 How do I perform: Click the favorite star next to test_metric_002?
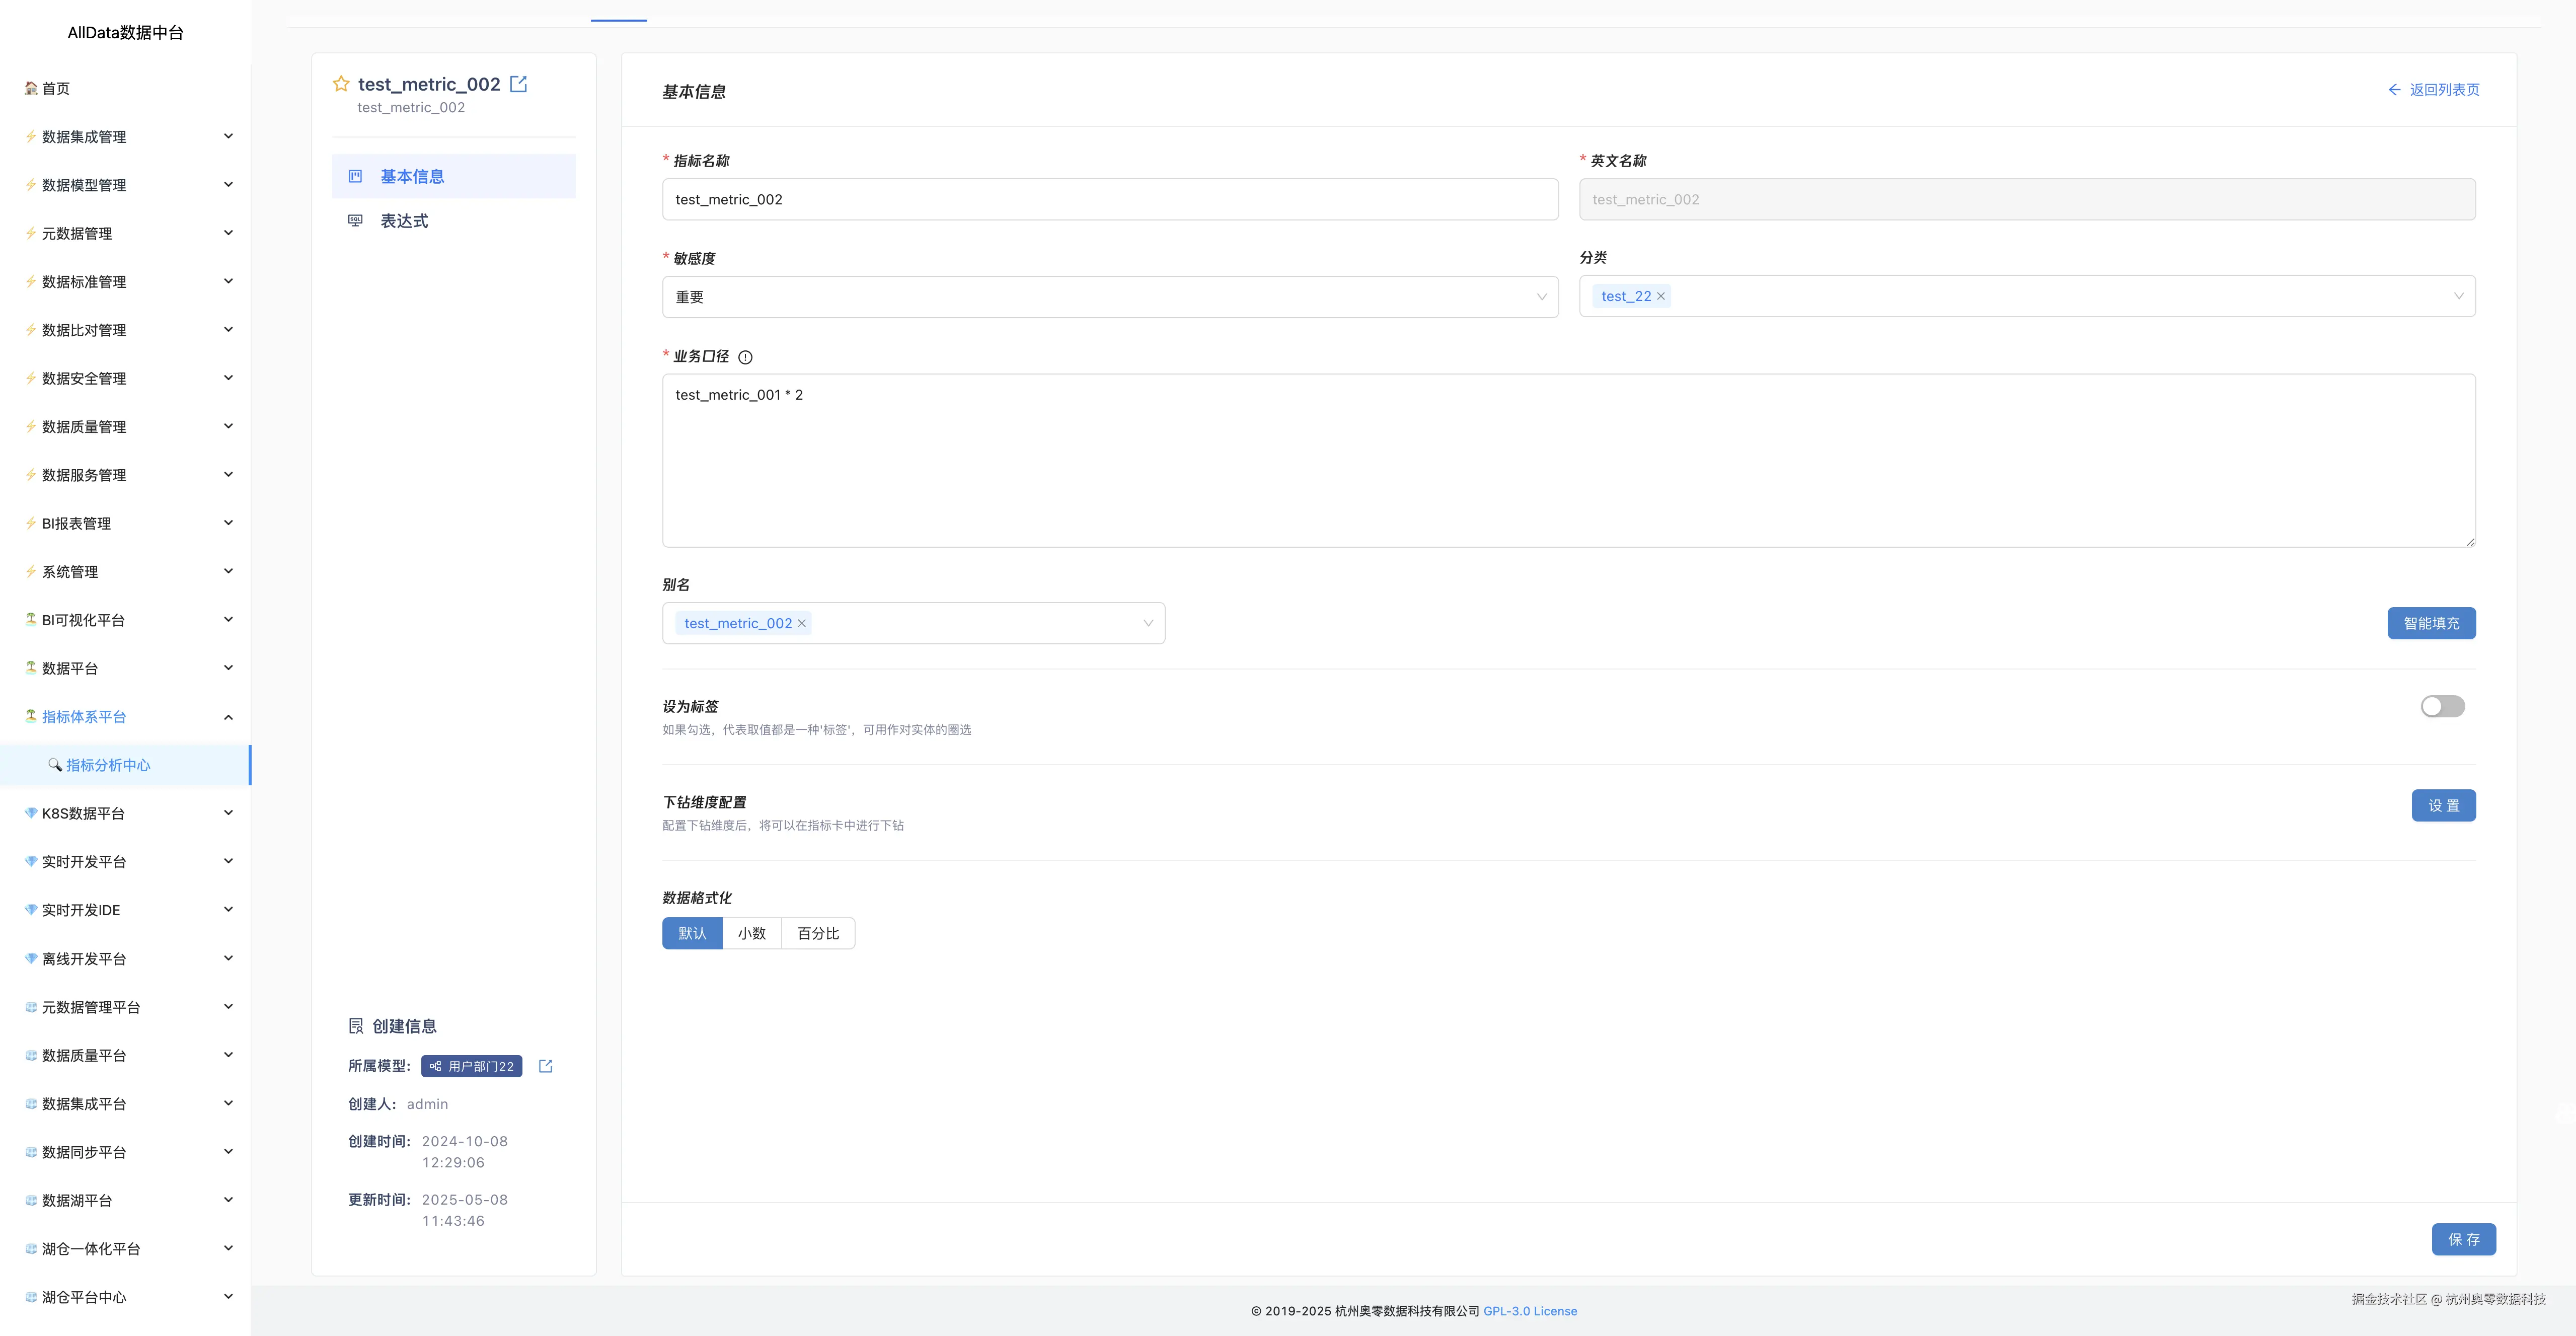341,84
